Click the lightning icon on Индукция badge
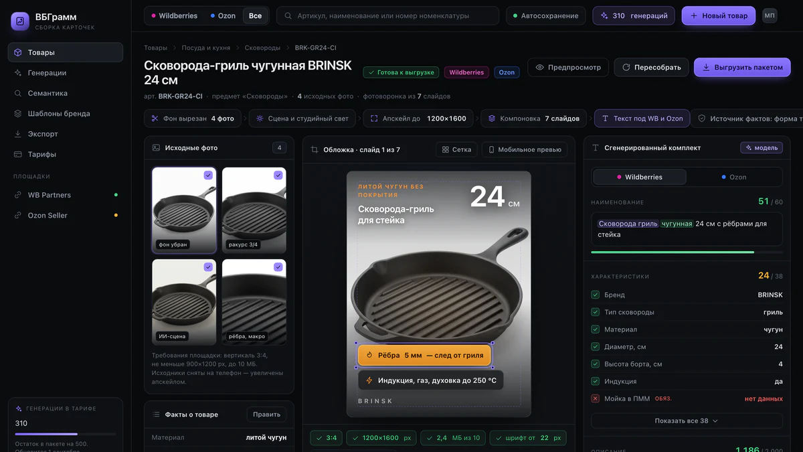 click(369, 380)
